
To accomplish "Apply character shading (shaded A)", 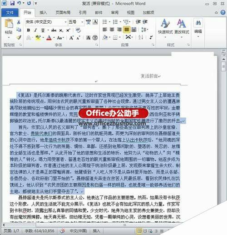I will pyautogui.click(x=88, y=38).
